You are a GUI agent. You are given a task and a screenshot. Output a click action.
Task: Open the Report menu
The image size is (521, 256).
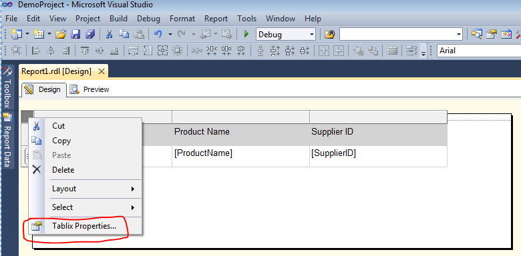[x=216, y=19]
